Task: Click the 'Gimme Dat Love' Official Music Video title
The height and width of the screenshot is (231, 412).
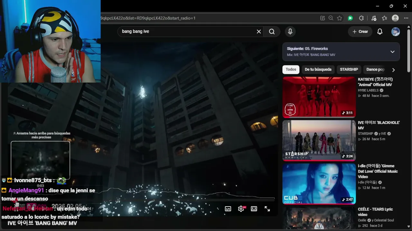Action: [x=378, y=171]
